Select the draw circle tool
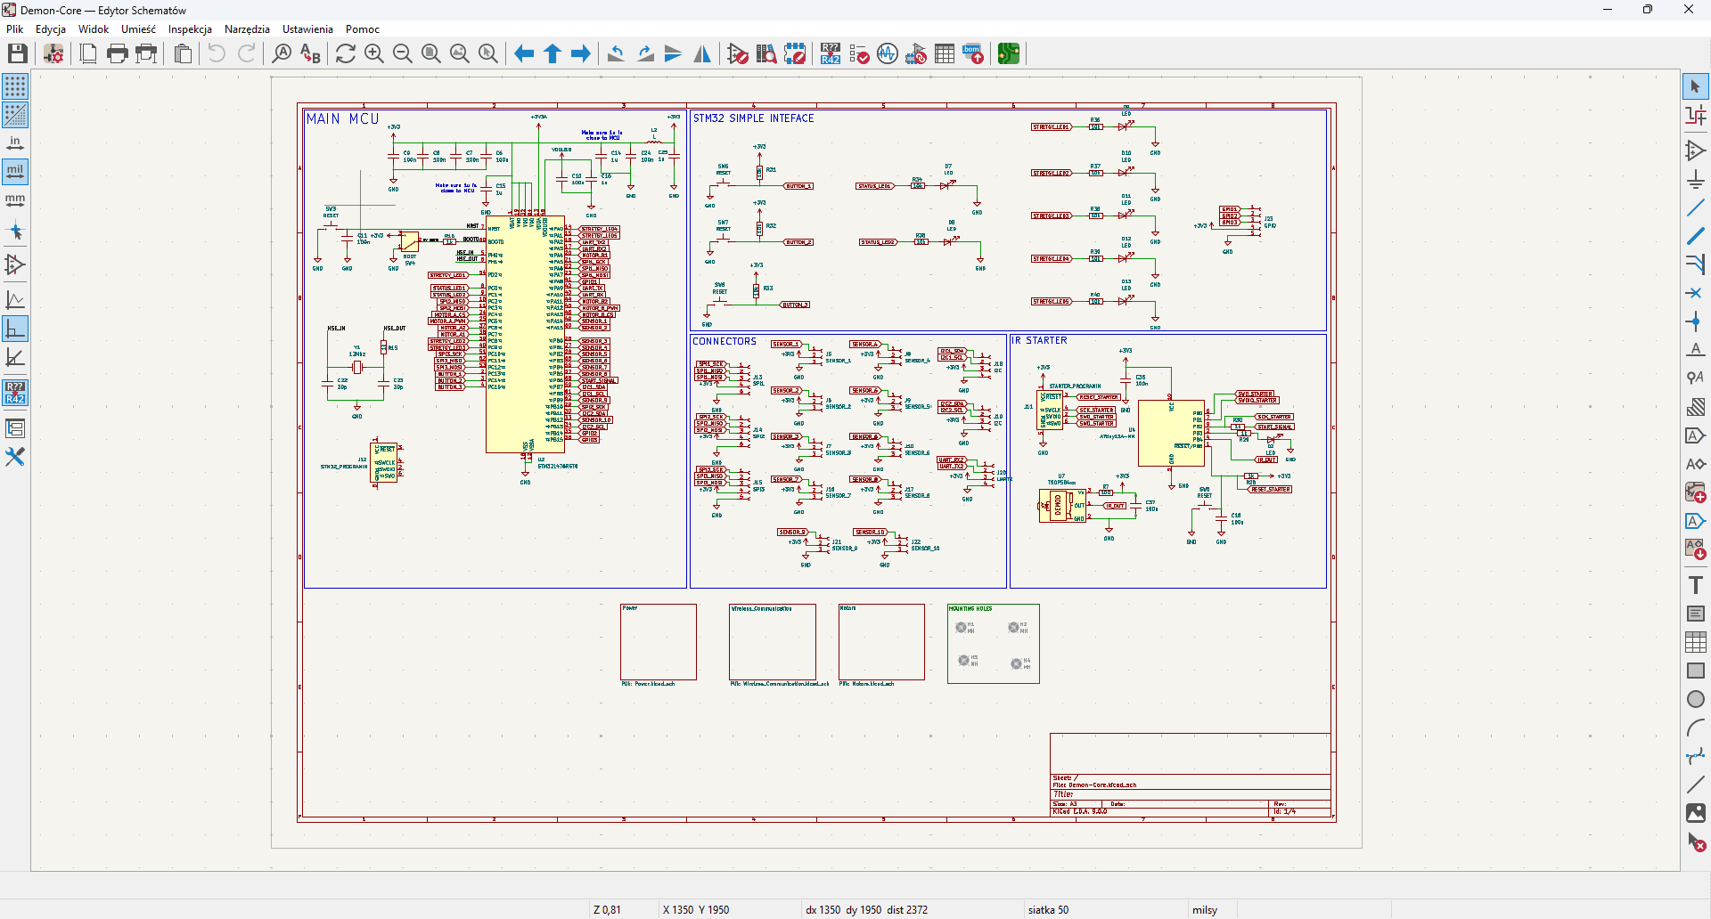 tap(1695, 699)
